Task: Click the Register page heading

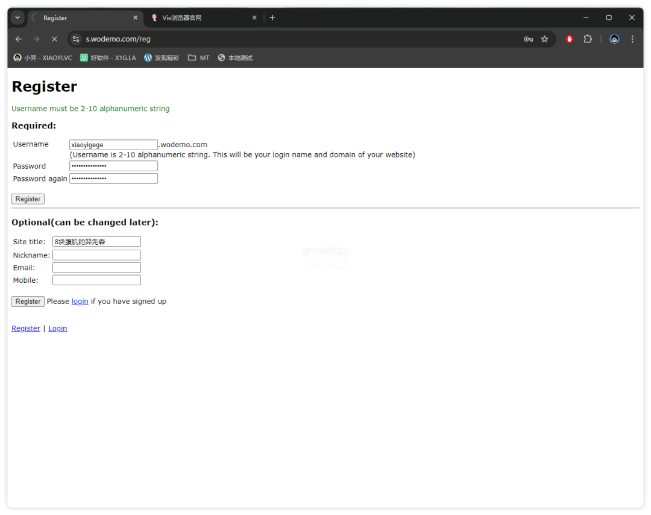Action: coord(45,86)
